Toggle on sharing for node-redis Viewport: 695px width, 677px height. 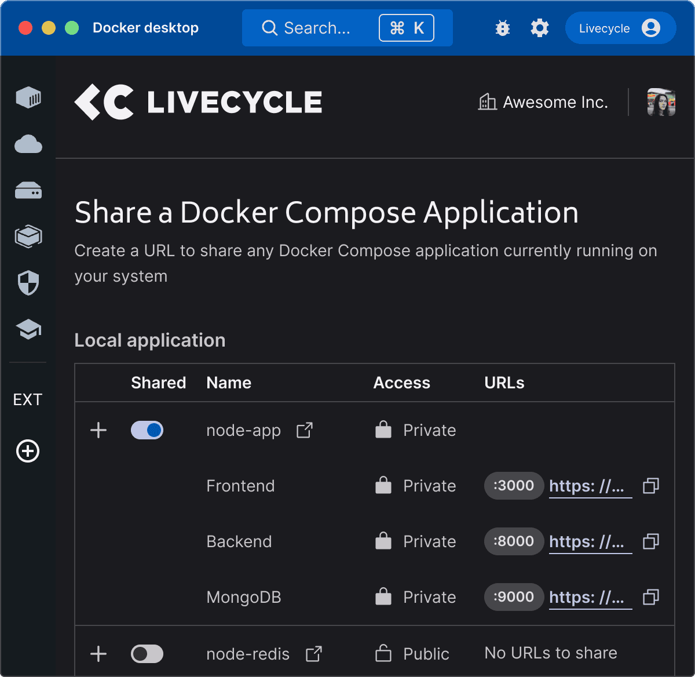(147, 654)
